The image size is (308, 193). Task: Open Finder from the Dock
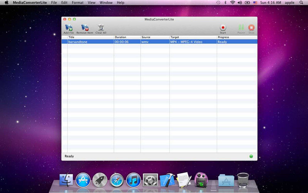point(66,180)
